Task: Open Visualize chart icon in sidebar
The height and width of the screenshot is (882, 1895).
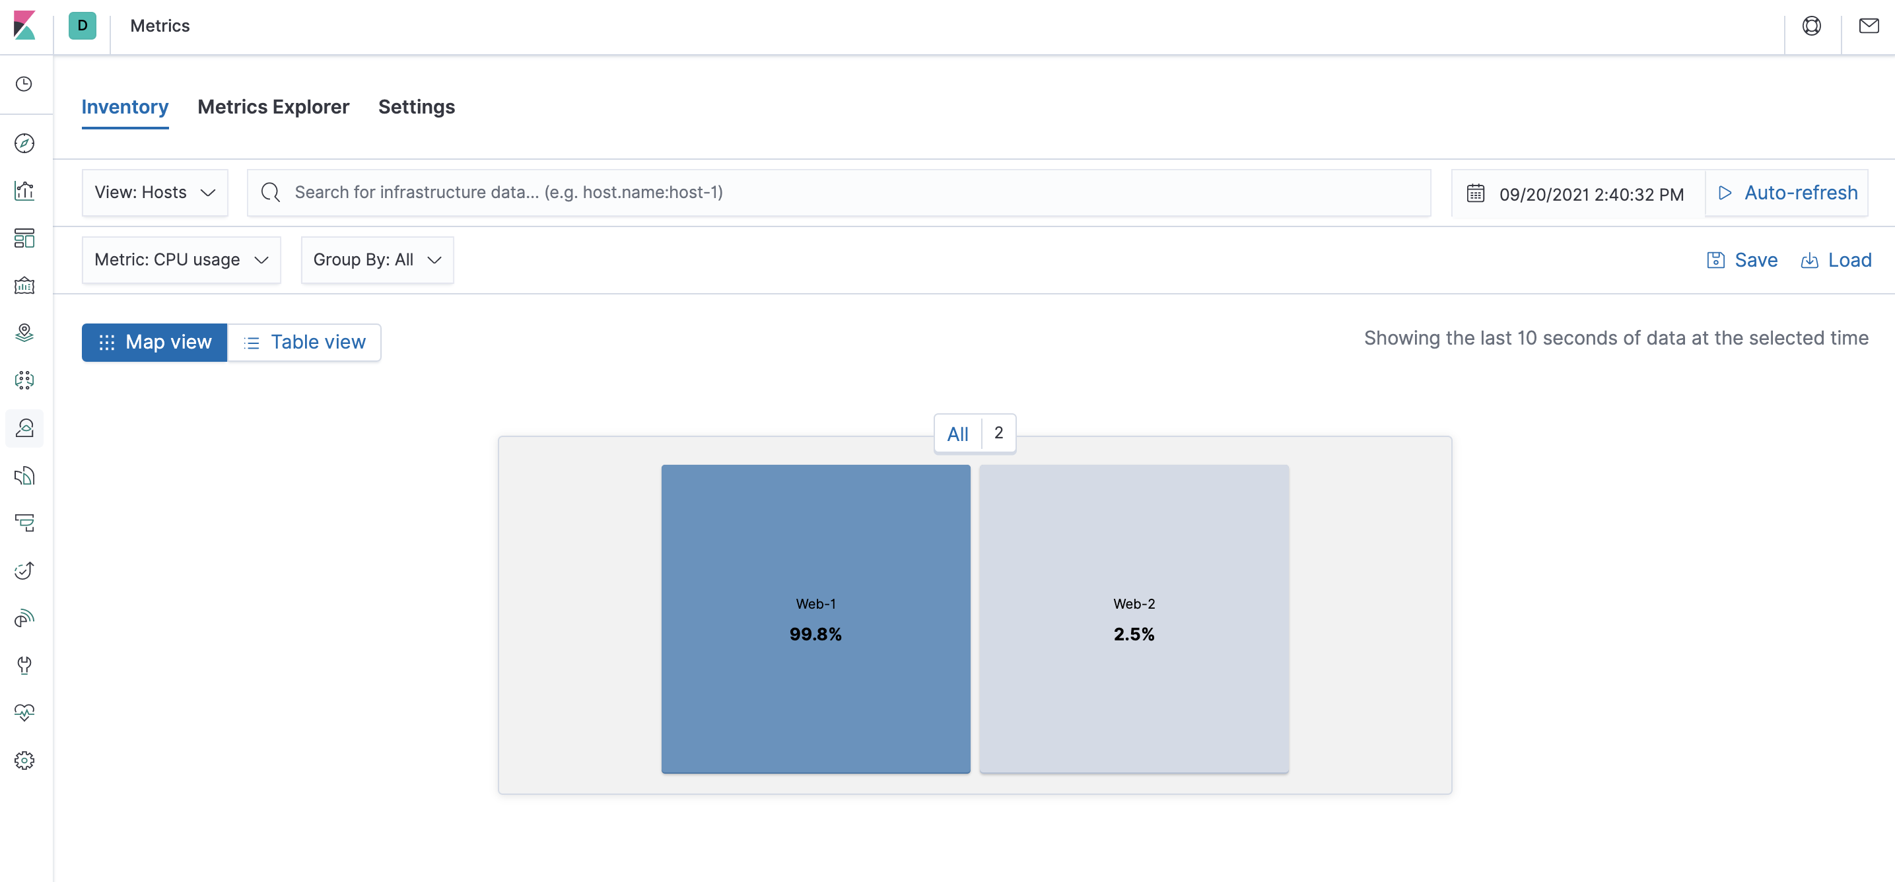Action: [x=24, y=191]
